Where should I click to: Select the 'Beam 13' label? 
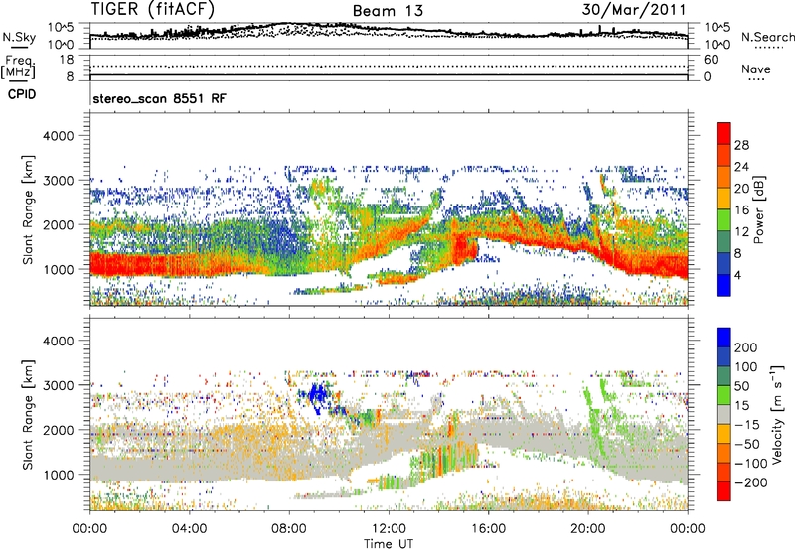click(388, 11)
